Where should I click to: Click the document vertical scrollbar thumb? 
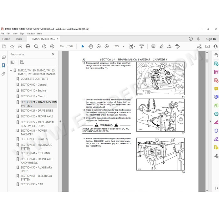click(207, 61)
